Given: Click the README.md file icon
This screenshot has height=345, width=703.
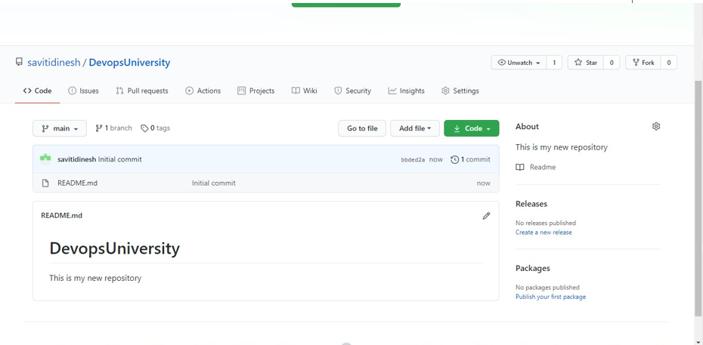Looking at the screenshot, I should (x=45, y=183).
